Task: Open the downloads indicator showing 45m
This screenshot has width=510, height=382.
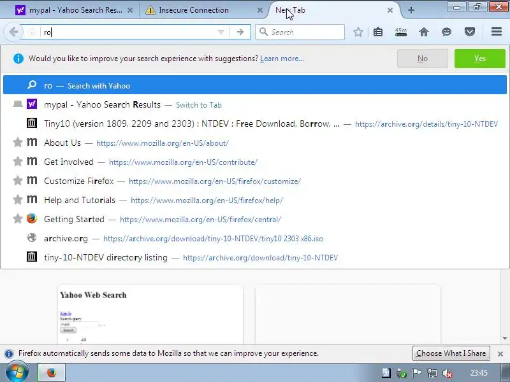Action: coord(401,32)
